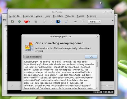Close the background window behind SMPlayer
Screen dimensions: 127x99
(x=115, y=16)
